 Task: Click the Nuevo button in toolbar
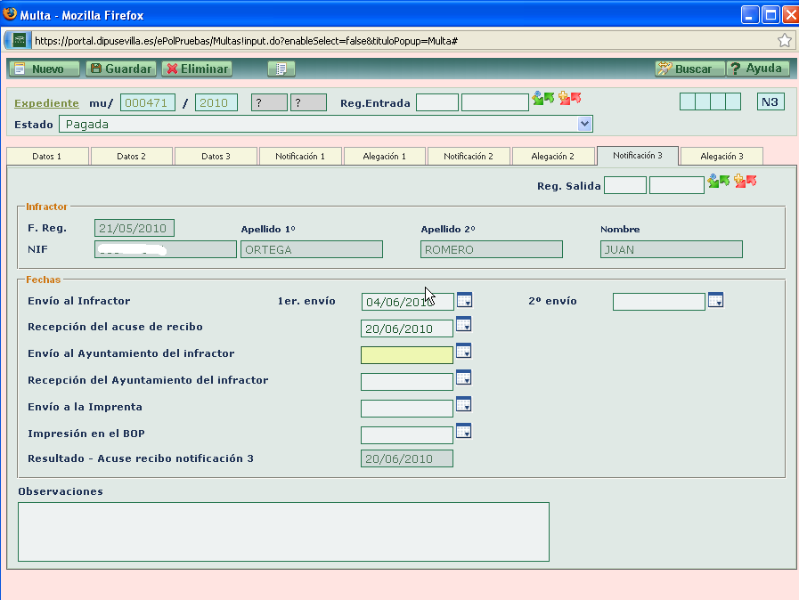click(45, 69)
